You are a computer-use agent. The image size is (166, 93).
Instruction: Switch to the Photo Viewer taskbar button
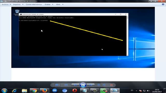[115, 91]
